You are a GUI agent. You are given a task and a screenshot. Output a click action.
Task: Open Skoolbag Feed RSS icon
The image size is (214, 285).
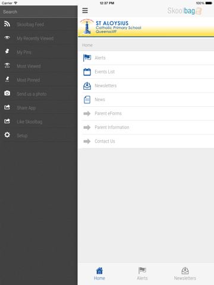click(x=7, y=24)
